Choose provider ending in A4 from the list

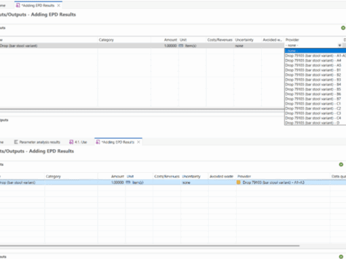coord(315,60)
